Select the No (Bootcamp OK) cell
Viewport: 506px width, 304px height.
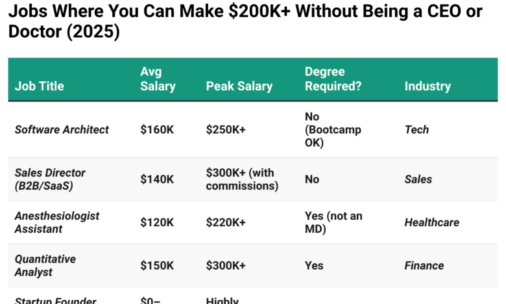(333, 129)
